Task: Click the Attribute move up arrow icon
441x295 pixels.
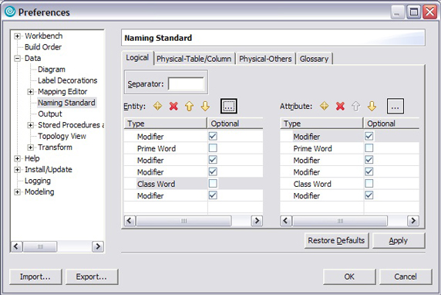Action: point(356,107)
